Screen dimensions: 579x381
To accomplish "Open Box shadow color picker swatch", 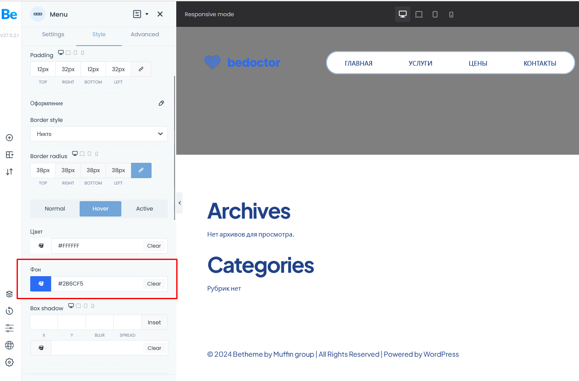I will tap(41, 348).
